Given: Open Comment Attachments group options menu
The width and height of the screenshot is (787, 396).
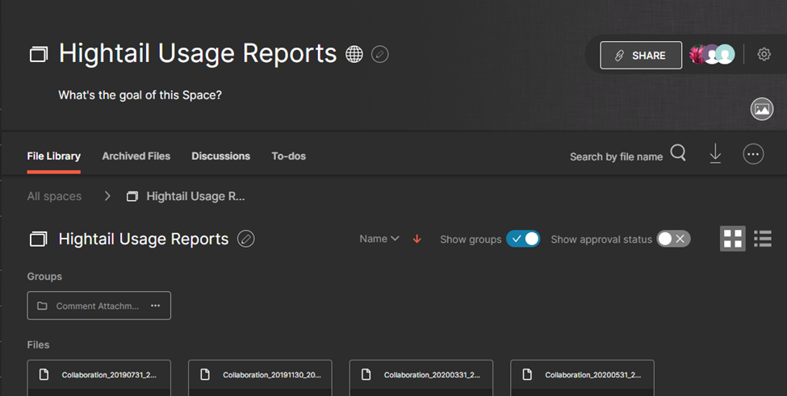Looking at the screenshot, I should click(155, 306).
